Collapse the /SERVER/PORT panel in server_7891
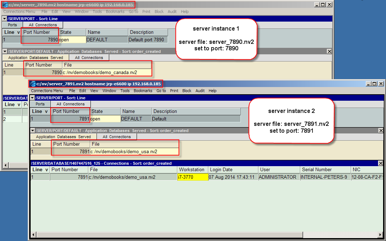The height and width of the screenshot is (241, 386). [x=32, y=98]
